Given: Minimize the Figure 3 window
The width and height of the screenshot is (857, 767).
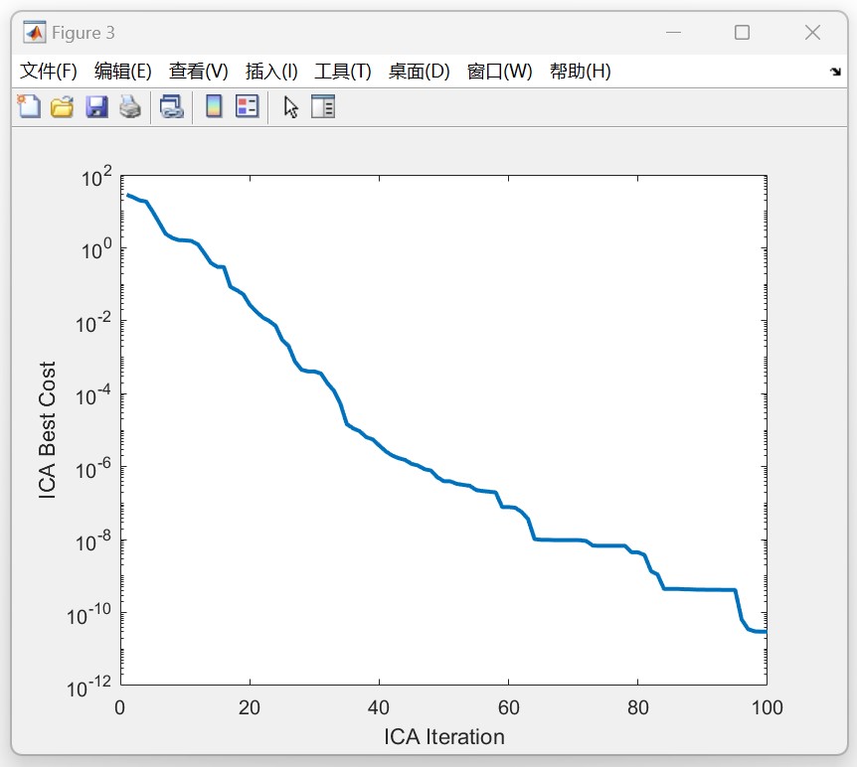Looking at the screenshot, I should [673, 33].
